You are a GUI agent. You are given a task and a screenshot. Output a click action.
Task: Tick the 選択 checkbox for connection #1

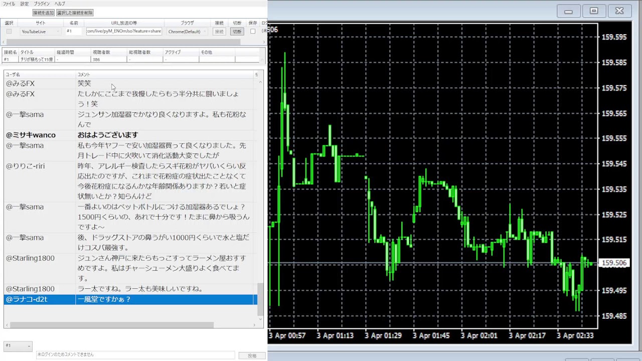pos(9,31)
